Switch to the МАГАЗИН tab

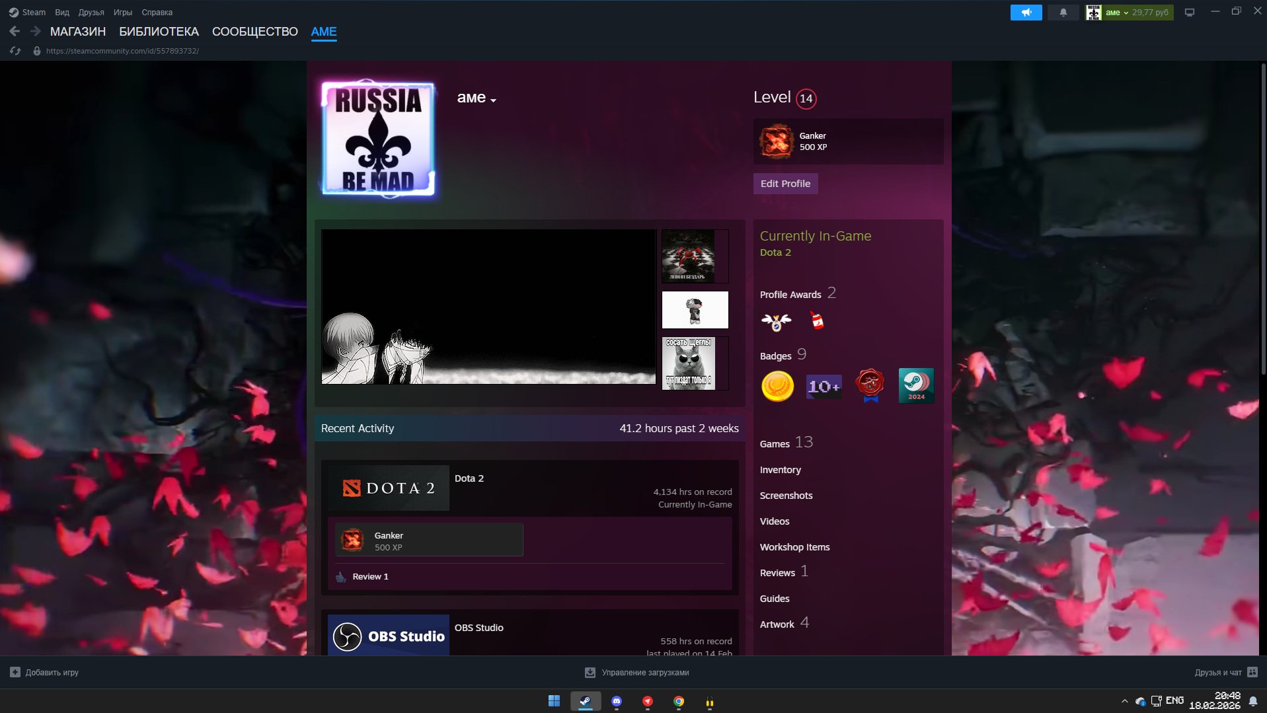click(x=78, y=32)
